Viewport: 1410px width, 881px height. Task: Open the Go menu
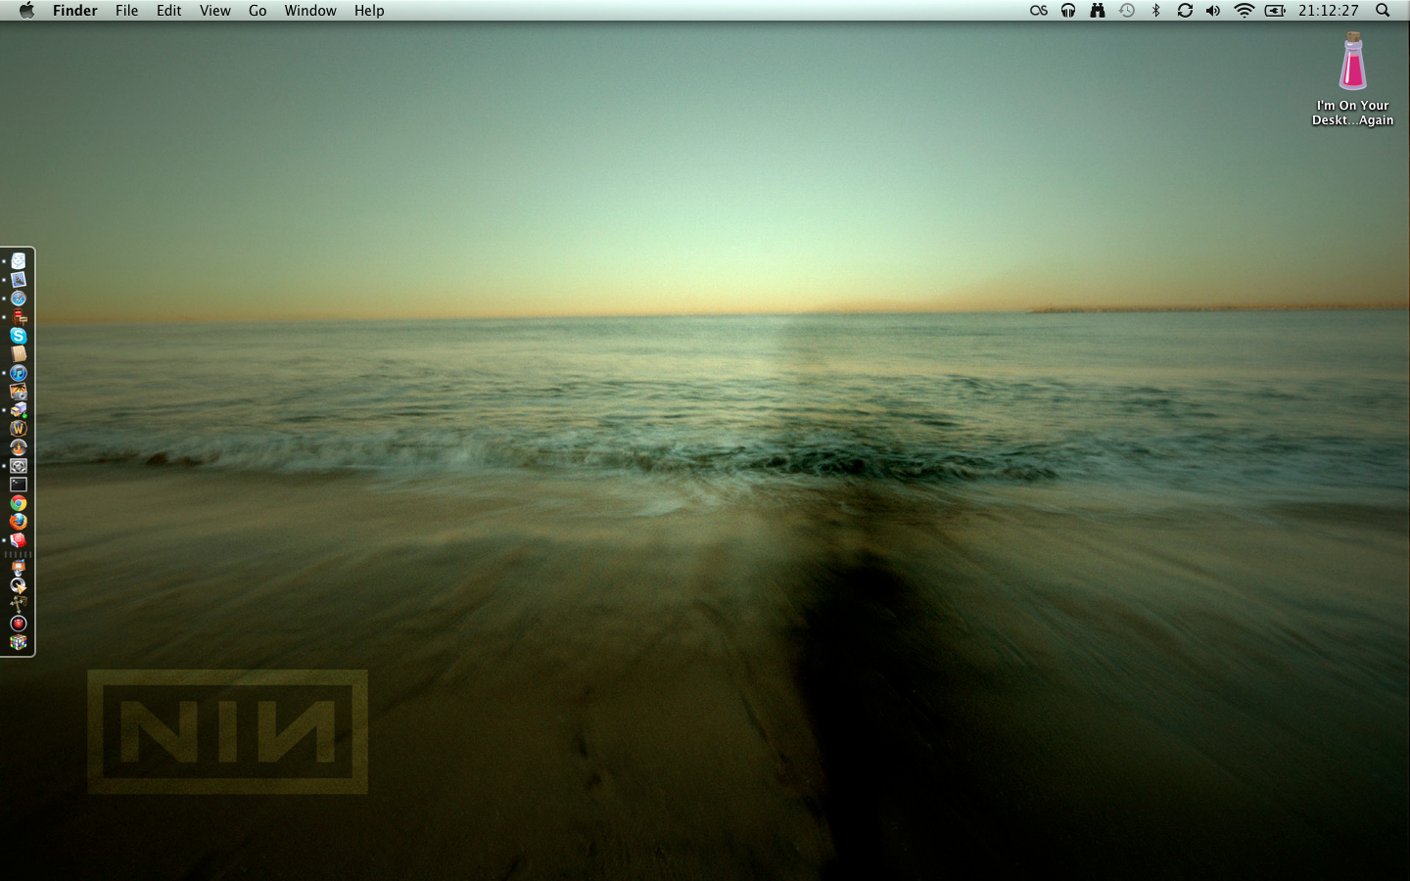click(258, 11)
